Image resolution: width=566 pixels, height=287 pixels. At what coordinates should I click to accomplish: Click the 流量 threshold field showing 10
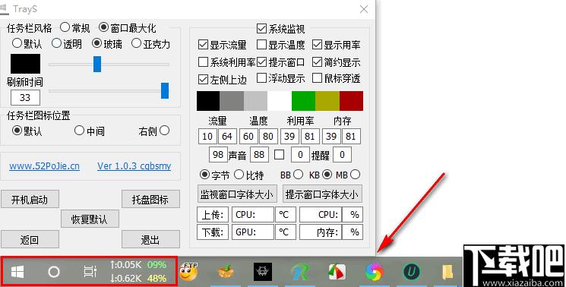(x=207, y=137)
